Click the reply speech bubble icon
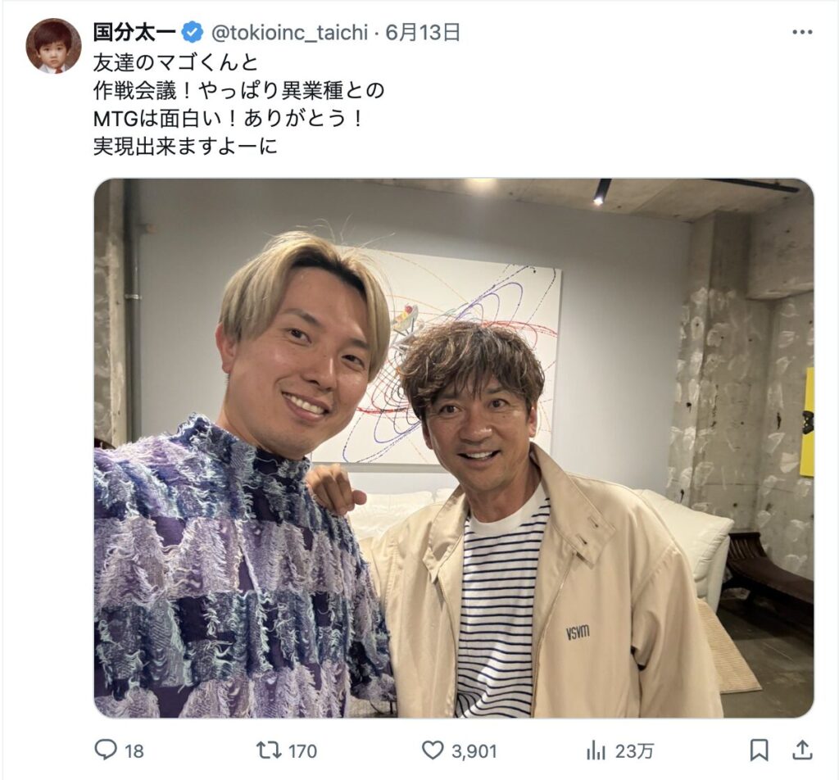Screen dimensions: 839x780 pyautogui.click(x=106, y=750)
